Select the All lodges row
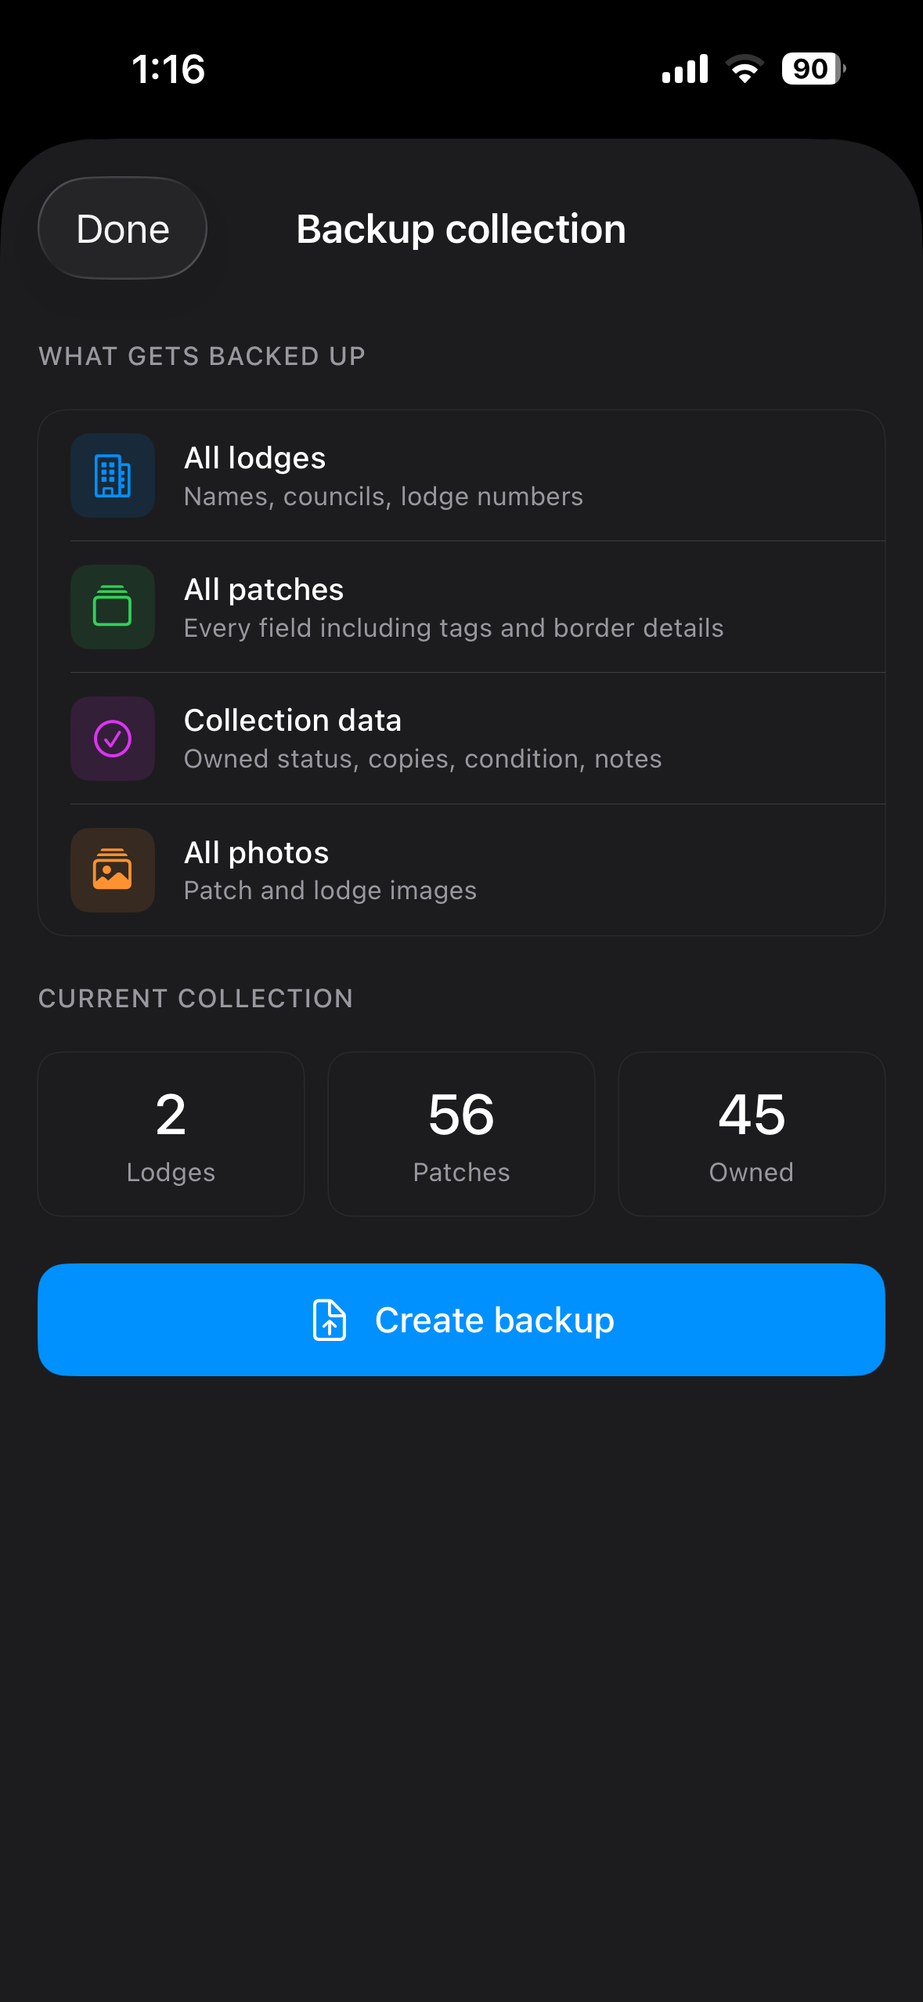Viewport: 923px width, 2002px height. click(461, 475)
